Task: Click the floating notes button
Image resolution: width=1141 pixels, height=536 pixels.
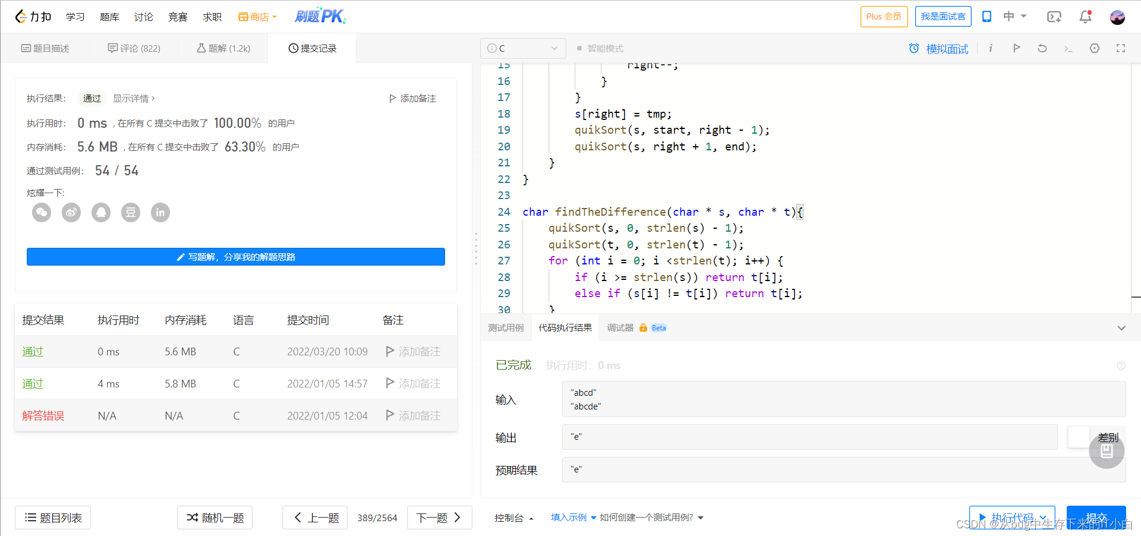Action: click(1107, 451)
